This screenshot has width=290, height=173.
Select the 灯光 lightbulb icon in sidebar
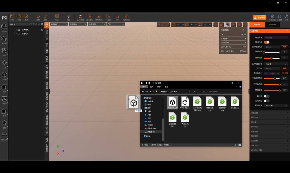[x=4, y=63]
